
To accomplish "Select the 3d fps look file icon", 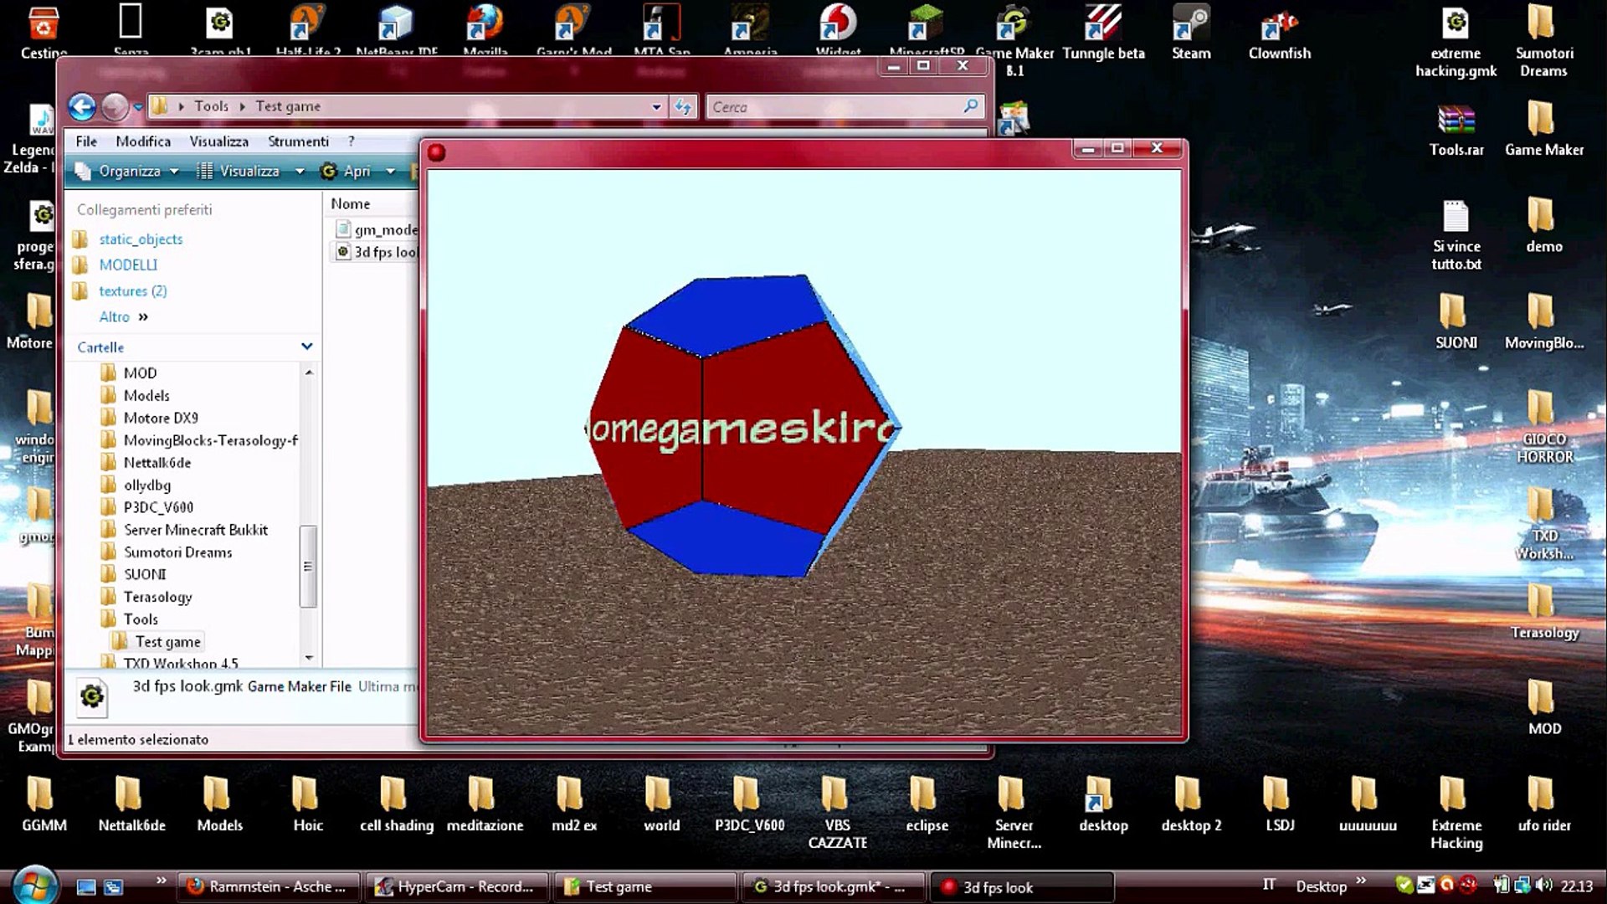I will point(343,251).
